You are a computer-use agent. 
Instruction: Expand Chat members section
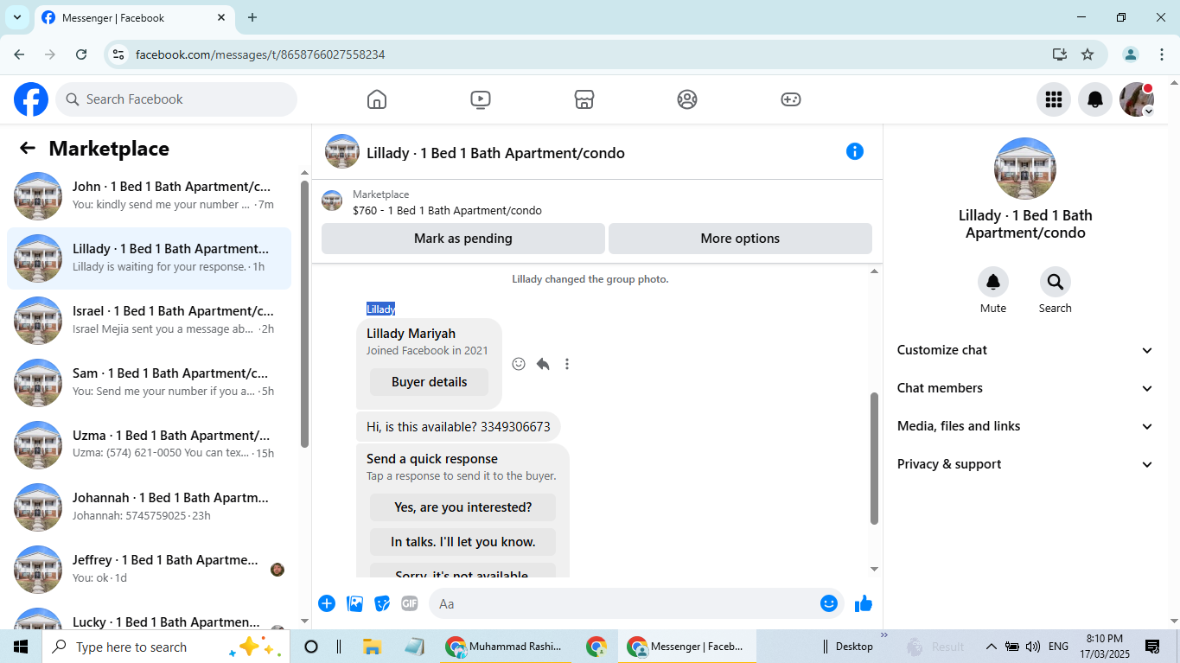[x=1025, y=388]
